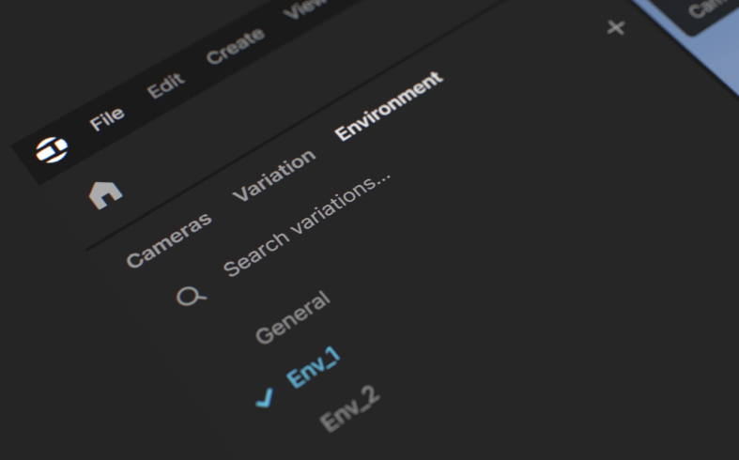The image size is (739, 460).
Task: Open the File menu
Action: pyautogui.click(x=107, y=119)
